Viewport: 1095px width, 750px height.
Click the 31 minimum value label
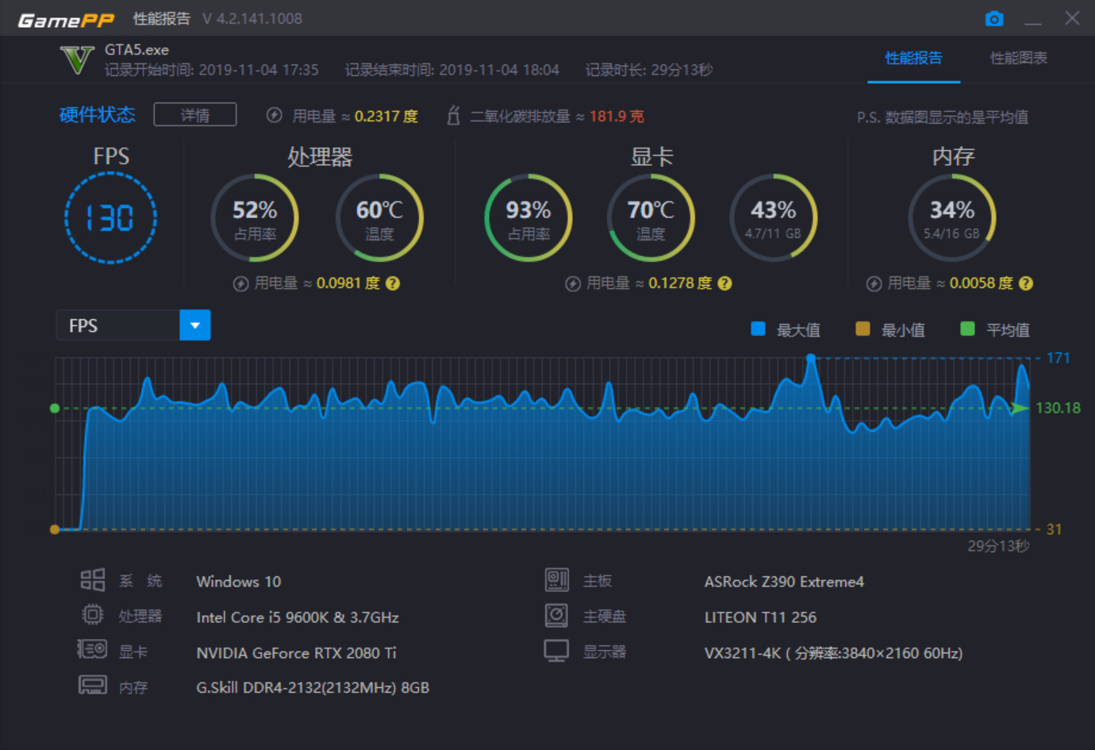pos(1054,529)
